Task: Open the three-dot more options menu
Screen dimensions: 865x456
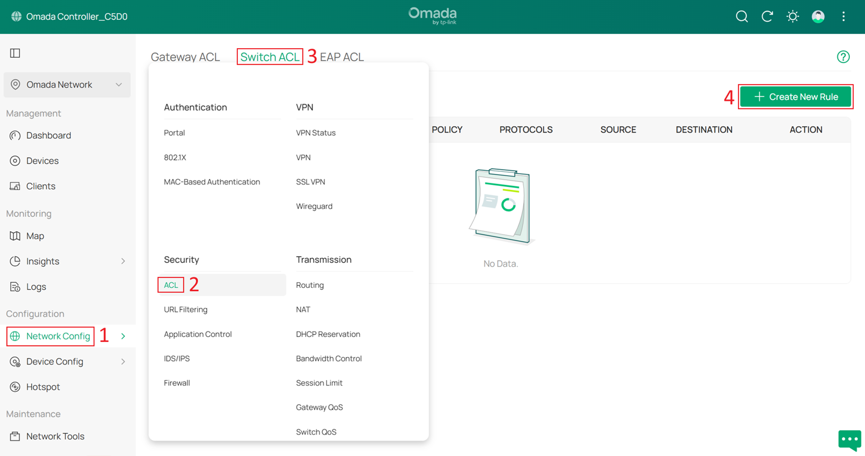Action: point(844,17)
